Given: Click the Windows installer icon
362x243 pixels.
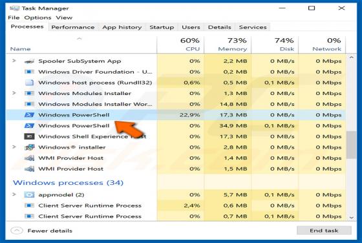Looking at the screenshot, I should [x=29, y=147].
